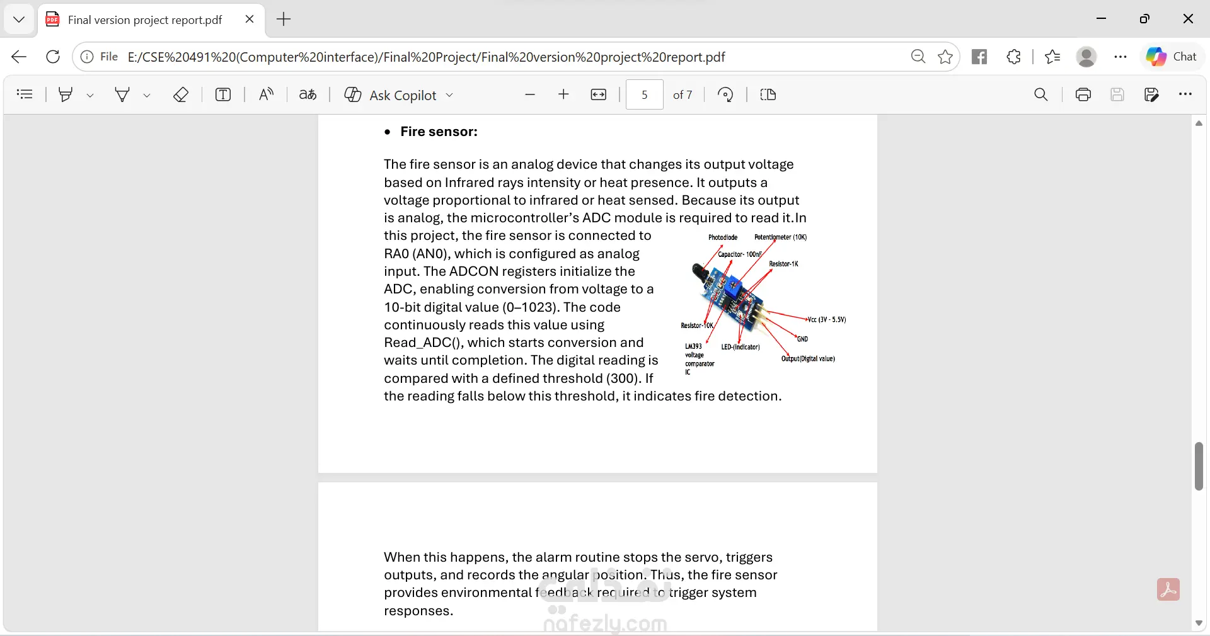Print the PDF document

pyautogui.click(x=1083, y=94)
